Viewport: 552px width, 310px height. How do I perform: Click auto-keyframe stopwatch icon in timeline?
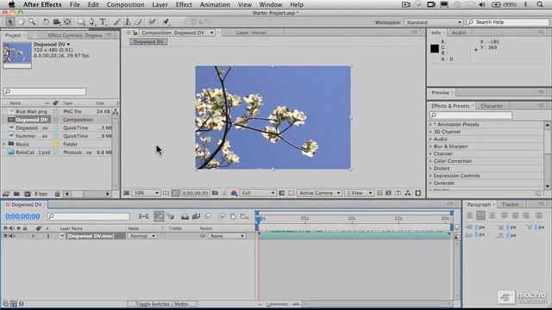(233, 216)
